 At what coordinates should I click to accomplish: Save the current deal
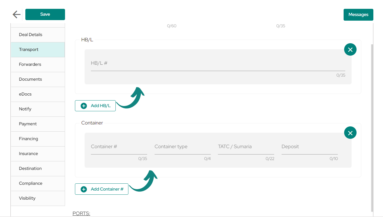[x=45, y=14]
